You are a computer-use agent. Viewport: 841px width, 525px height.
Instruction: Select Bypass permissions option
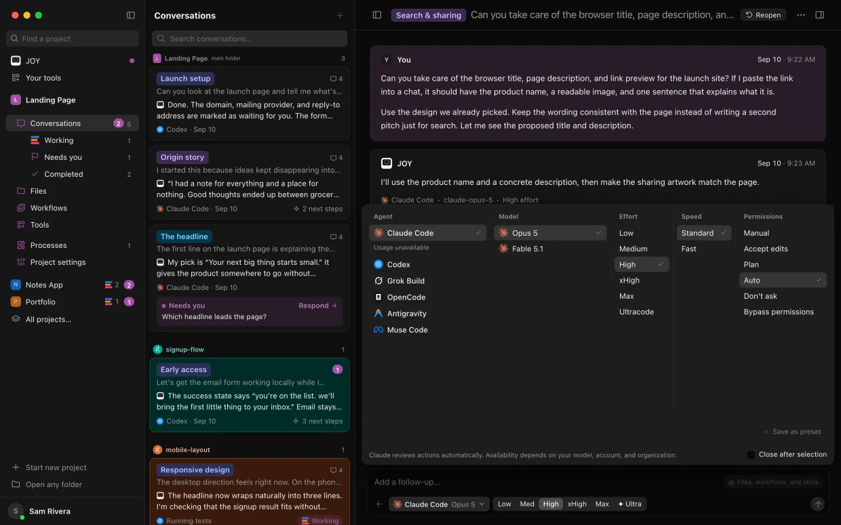(x=783, y=312)
